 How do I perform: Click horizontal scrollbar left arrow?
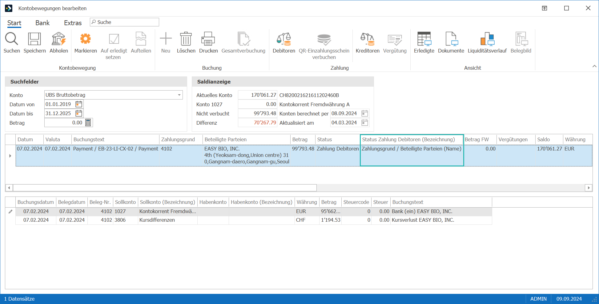click(9, 188)
